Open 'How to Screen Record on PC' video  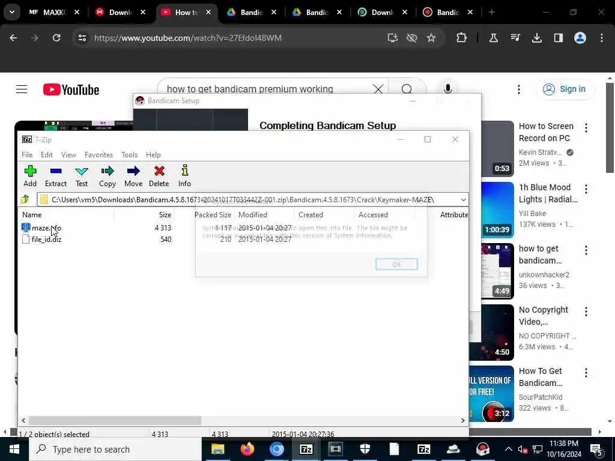tap(546, 132)
